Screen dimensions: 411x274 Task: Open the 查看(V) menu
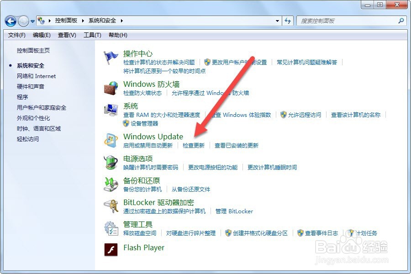[x=67, y=35]
